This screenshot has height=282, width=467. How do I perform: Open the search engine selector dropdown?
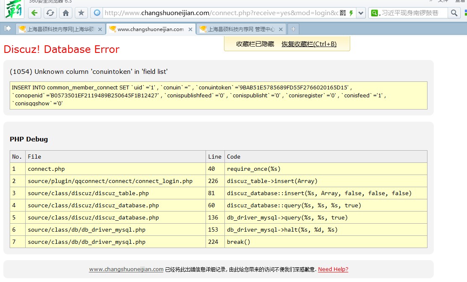click(x=375, y=13)
